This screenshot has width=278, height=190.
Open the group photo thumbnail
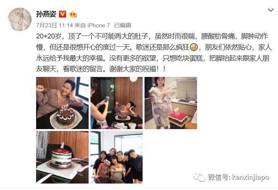click(116, 157)
